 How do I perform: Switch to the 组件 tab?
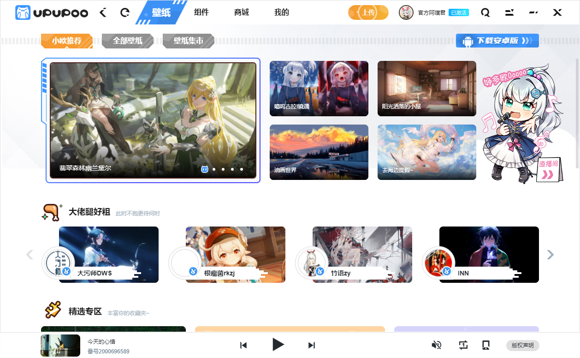coord(201,12)
